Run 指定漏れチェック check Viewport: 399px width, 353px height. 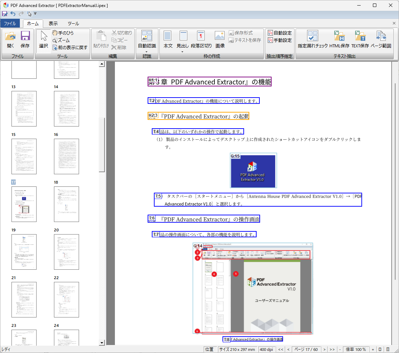(313, 39)
